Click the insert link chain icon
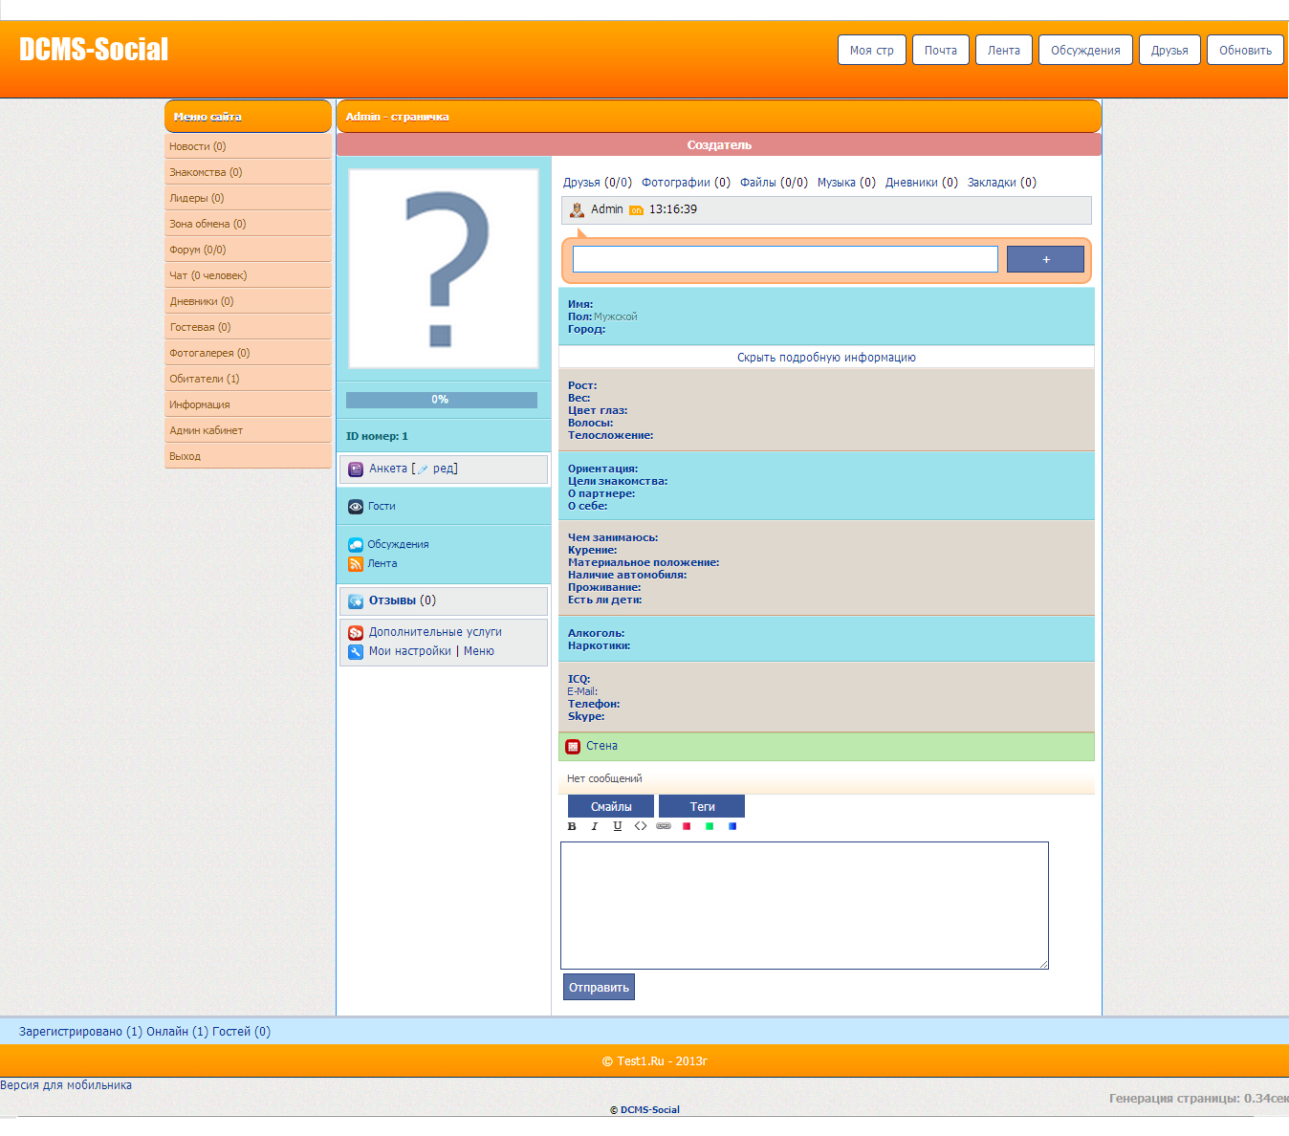1289x1136 pixels. pos(664,826)
